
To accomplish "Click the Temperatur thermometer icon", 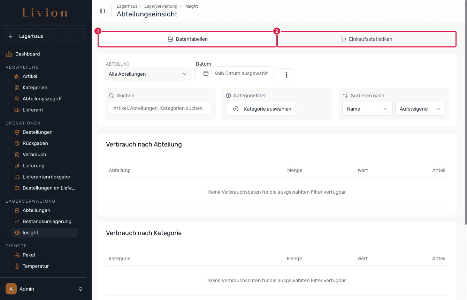I will pyautogui.click(x=17, y=266).
